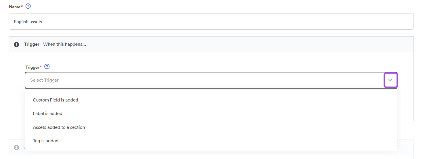
Task: Click the red asterisk next to Trigger label
Action: tap(41, 67)
